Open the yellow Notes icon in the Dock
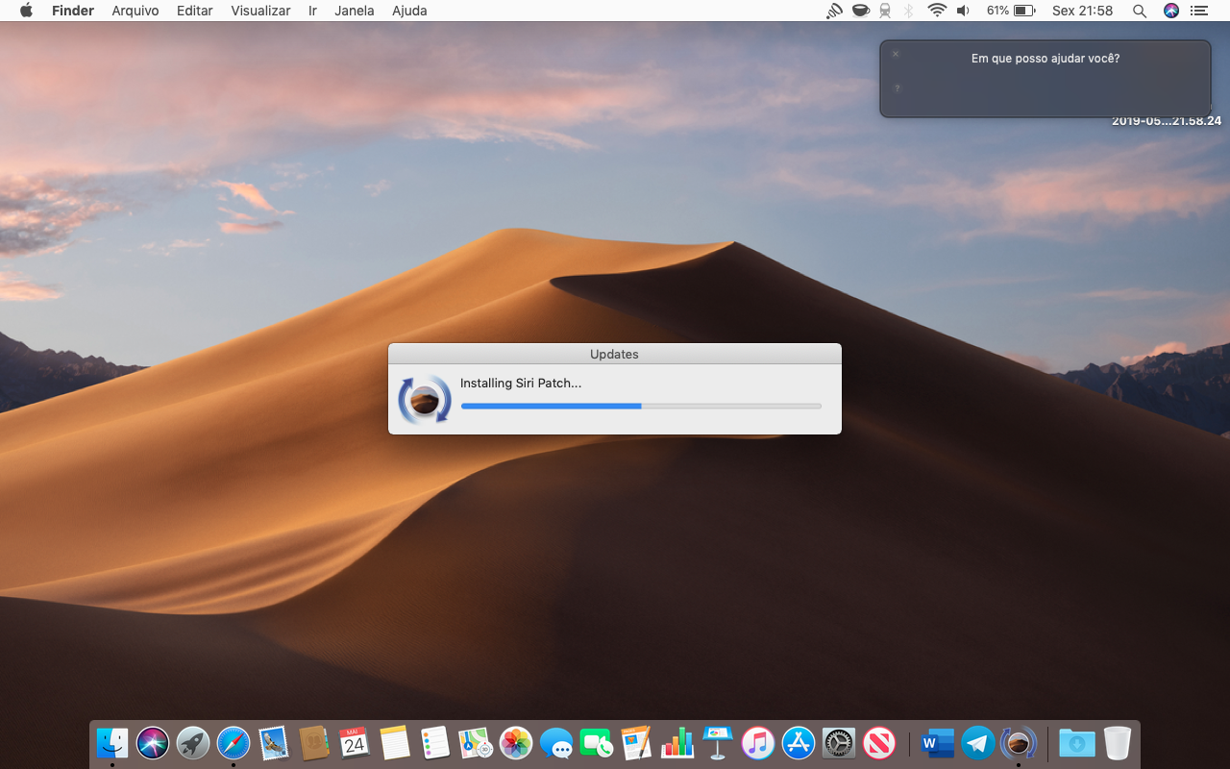This screenshot has width=1230, height=769. pos(395,742)
